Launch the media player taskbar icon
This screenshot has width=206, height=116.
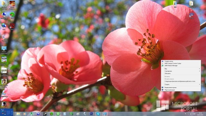click(x=25, y=114)
